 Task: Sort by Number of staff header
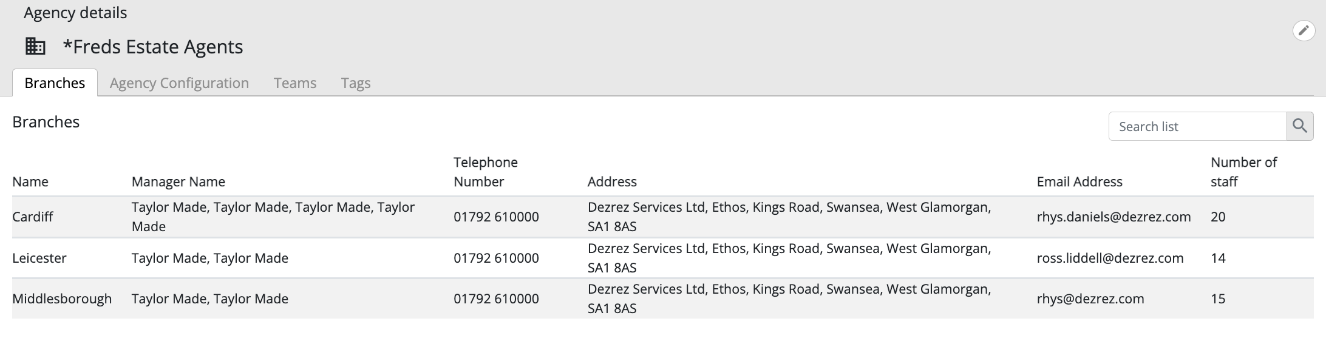(1243, 172)
